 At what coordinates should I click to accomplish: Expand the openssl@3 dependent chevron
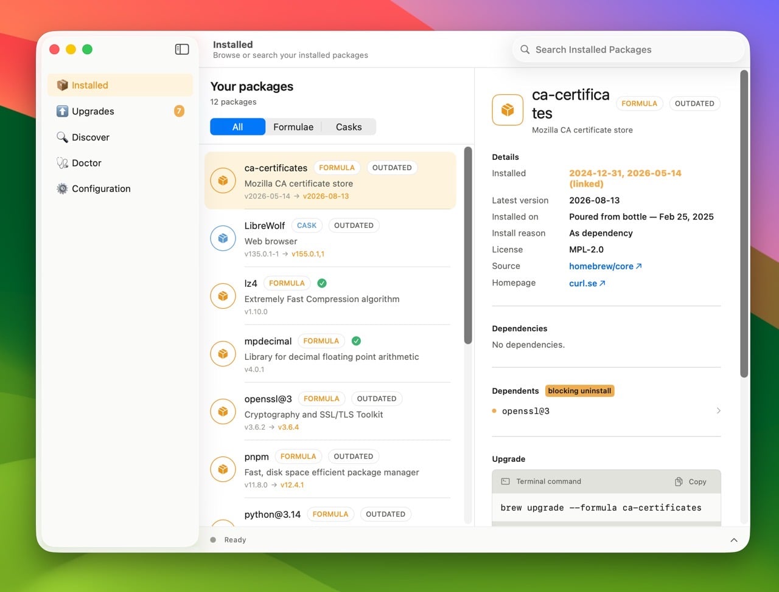[719, 411]
